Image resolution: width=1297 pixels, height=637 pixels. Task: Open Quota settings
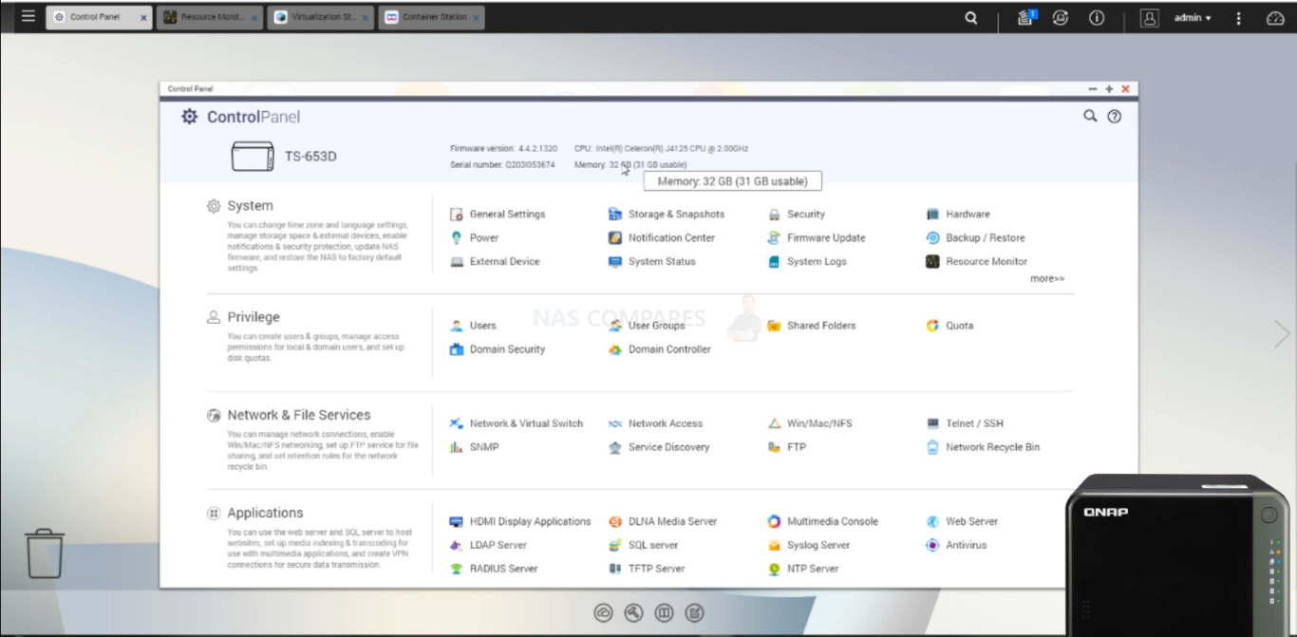click(x=949, y=326)
